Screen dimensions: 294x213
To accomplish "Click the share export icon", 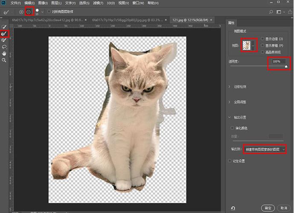I will [x=290, y=12].
